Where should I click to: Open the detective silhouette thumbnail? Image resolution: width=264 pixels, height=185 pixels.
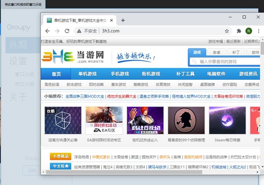(186, 120)
